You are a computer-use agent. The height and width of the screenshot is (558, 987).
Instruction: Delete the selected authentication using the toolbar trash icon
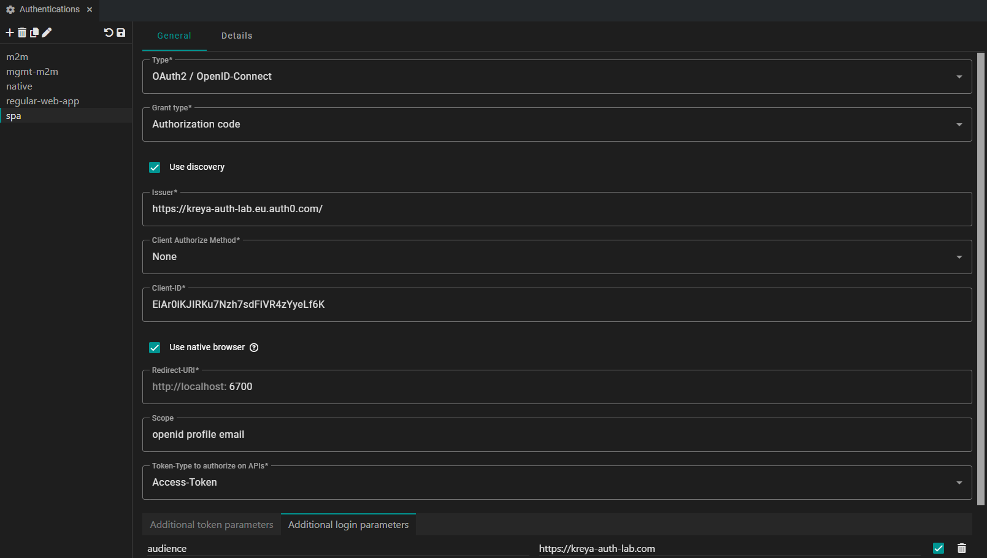click(x=22, y=32)
